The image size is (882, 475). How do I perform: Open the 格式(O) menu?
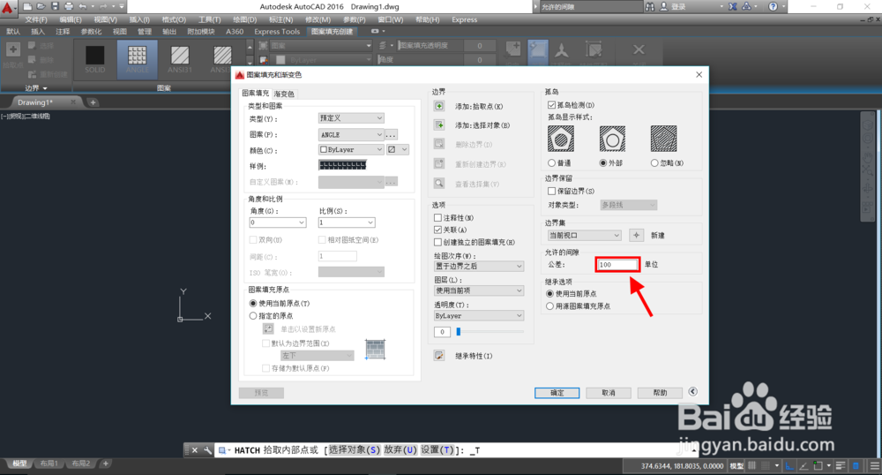174,19
